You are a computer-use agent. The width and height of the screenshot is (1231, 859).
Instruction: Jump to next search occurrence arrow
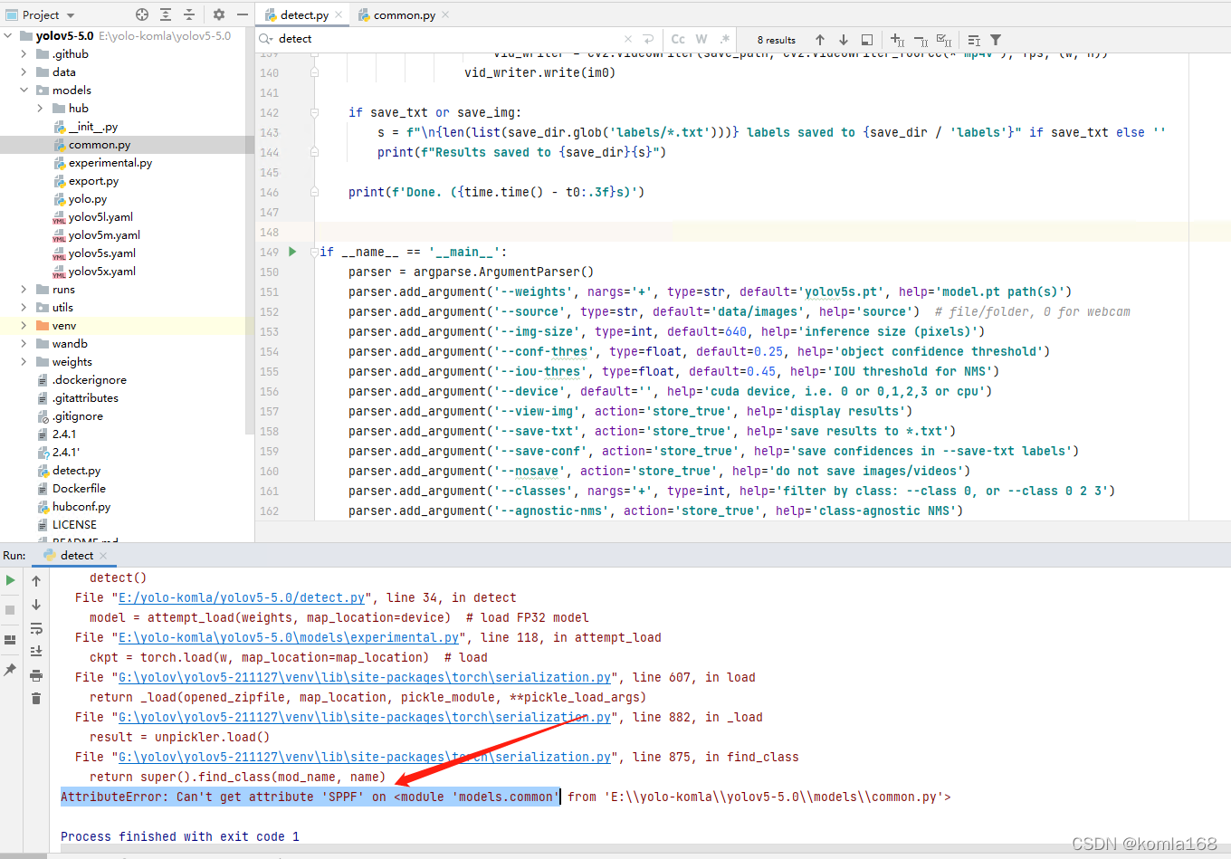tap(842, 39)
